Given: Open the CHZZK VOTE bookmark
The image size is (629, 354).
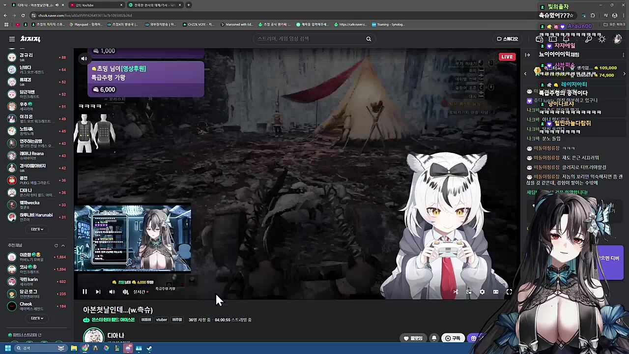Looking at the screenshot, I should [x=199, y=24].
